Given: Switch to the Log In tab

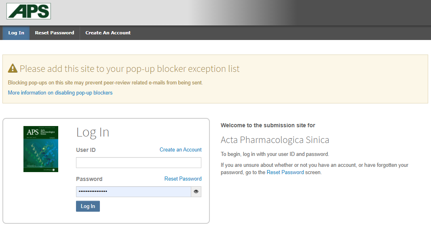Looking at the screenshot, I should tap(16, 33).
